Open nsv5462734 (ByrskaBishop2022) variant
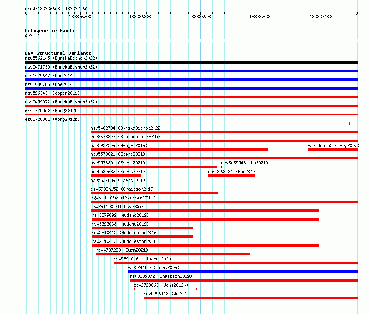Screen dimensions: 370x314 click(x=126, y=128)
